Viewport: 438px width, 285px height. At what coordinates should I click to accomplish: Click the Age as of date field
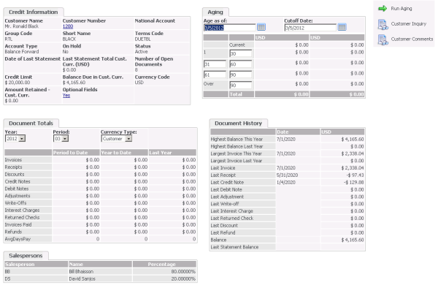point(230,28)
